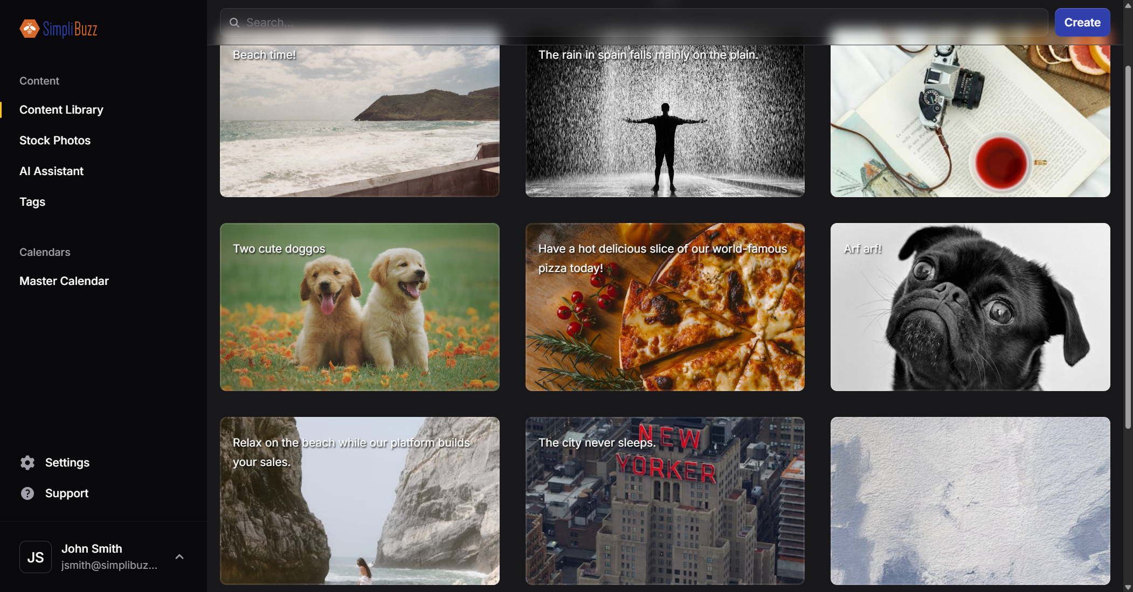1133x592 pixels.
Task: Click the Create button
Action: click(x=1082, y=23)
